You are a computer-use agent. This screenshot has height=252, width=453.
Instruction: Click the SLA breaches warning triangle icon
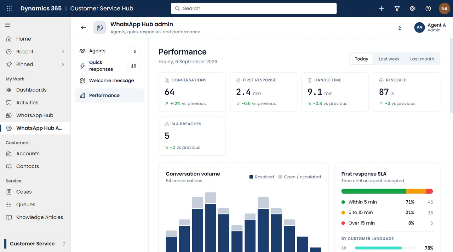click(x=167, y=124)
